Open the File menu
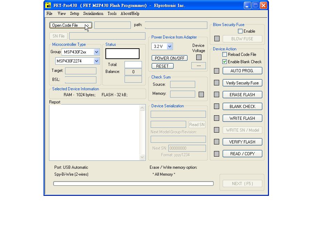Viewport: 334px width, 250px height. click(49, 14)
